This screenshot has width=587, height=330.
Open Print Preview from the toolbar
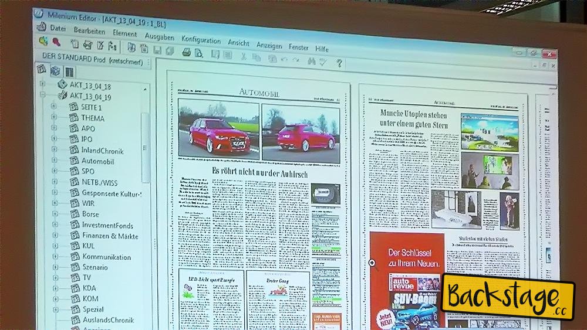coord(198,53)
